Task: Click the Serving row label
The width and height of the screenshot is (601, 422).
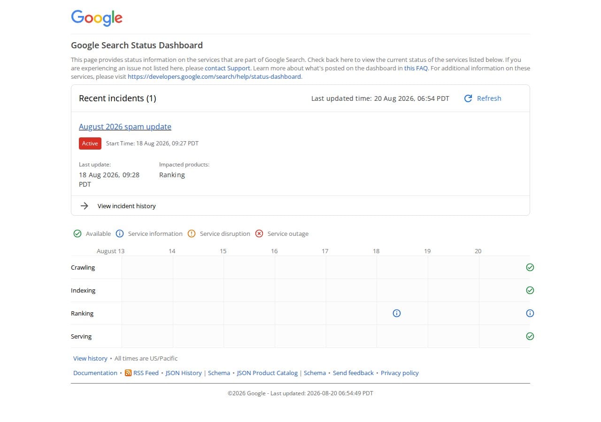Action: point(81,336)
